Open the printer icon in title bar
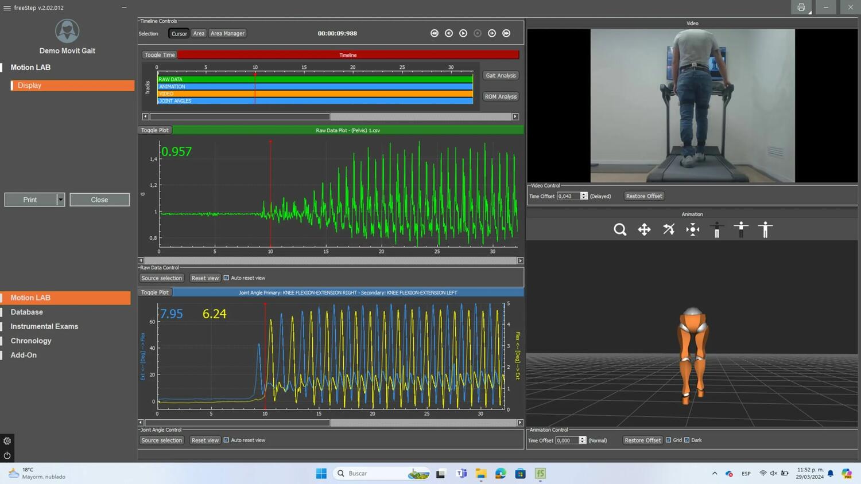861x484 pixels. point(801,7)
